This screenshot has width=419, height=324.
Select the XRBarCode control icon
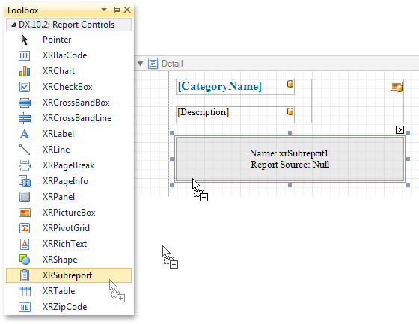pyautogui.click(x=24, y=55)
